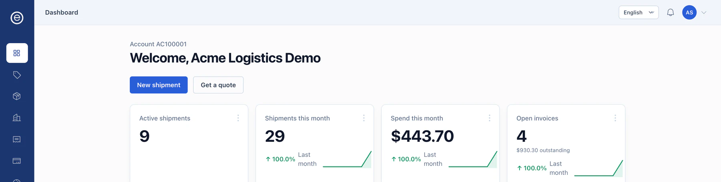Click the Dashboard header title
The width and height of the screenshot is (721, 182).
click(x=62, y=12)
